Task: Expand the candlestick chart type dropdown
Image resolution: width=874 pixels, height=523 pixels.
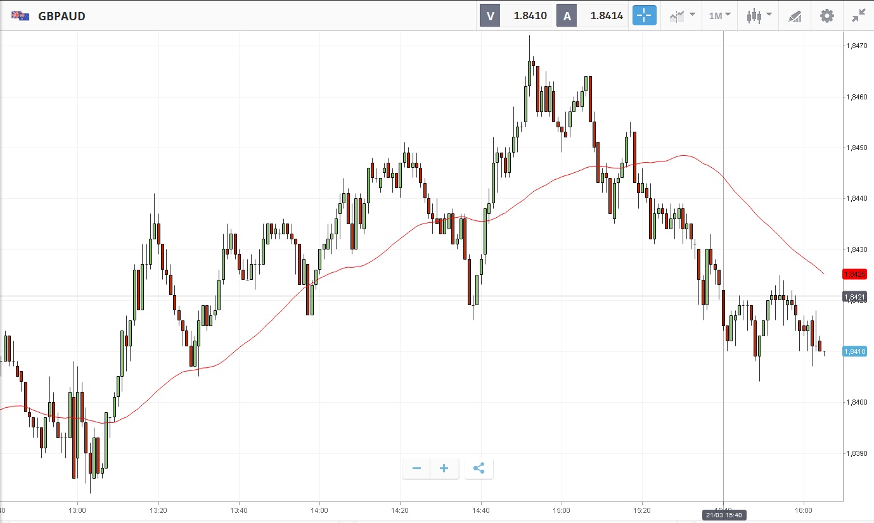Action: [758, 16]
